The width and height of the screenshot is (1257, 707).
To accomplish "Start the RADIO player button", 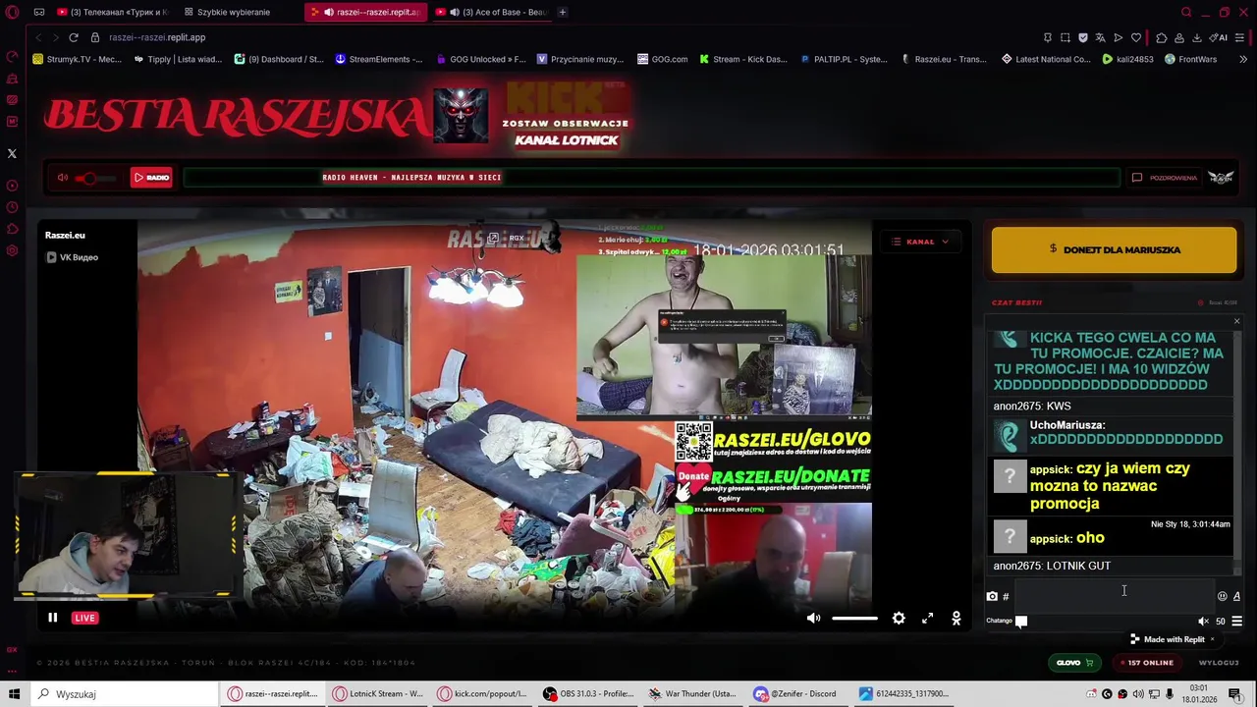I will pyautogui.click(x=151, y=178).
